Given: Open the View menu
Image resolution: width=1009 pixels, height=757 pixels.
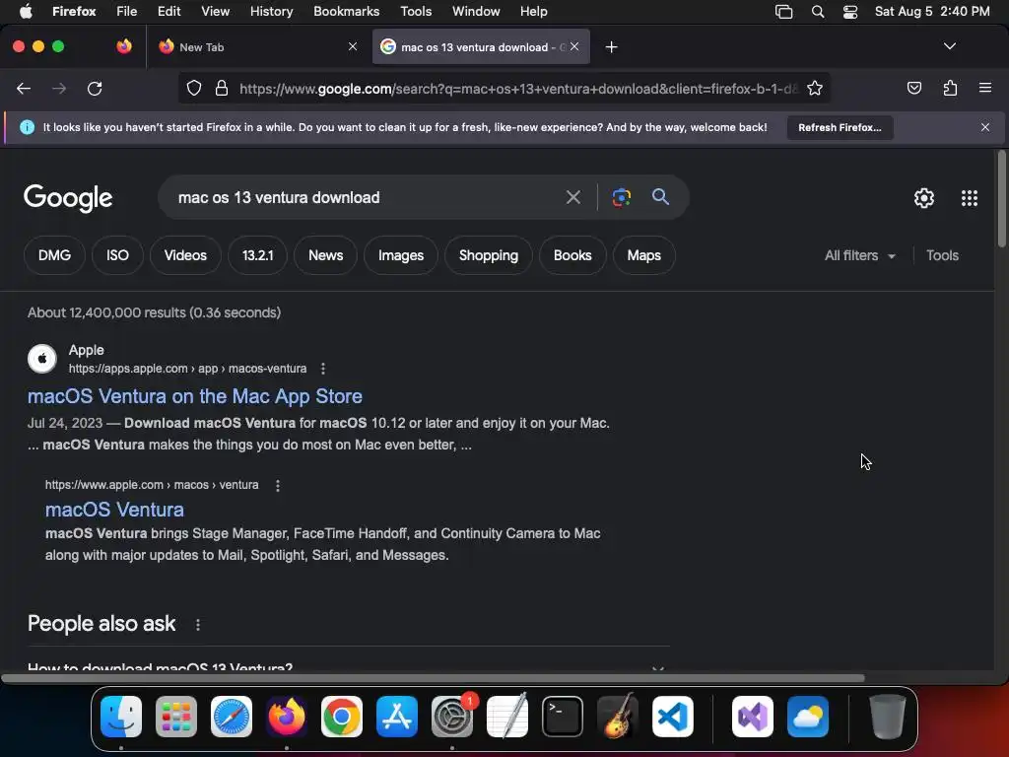Looking at the screenshot, I should 215,12.
